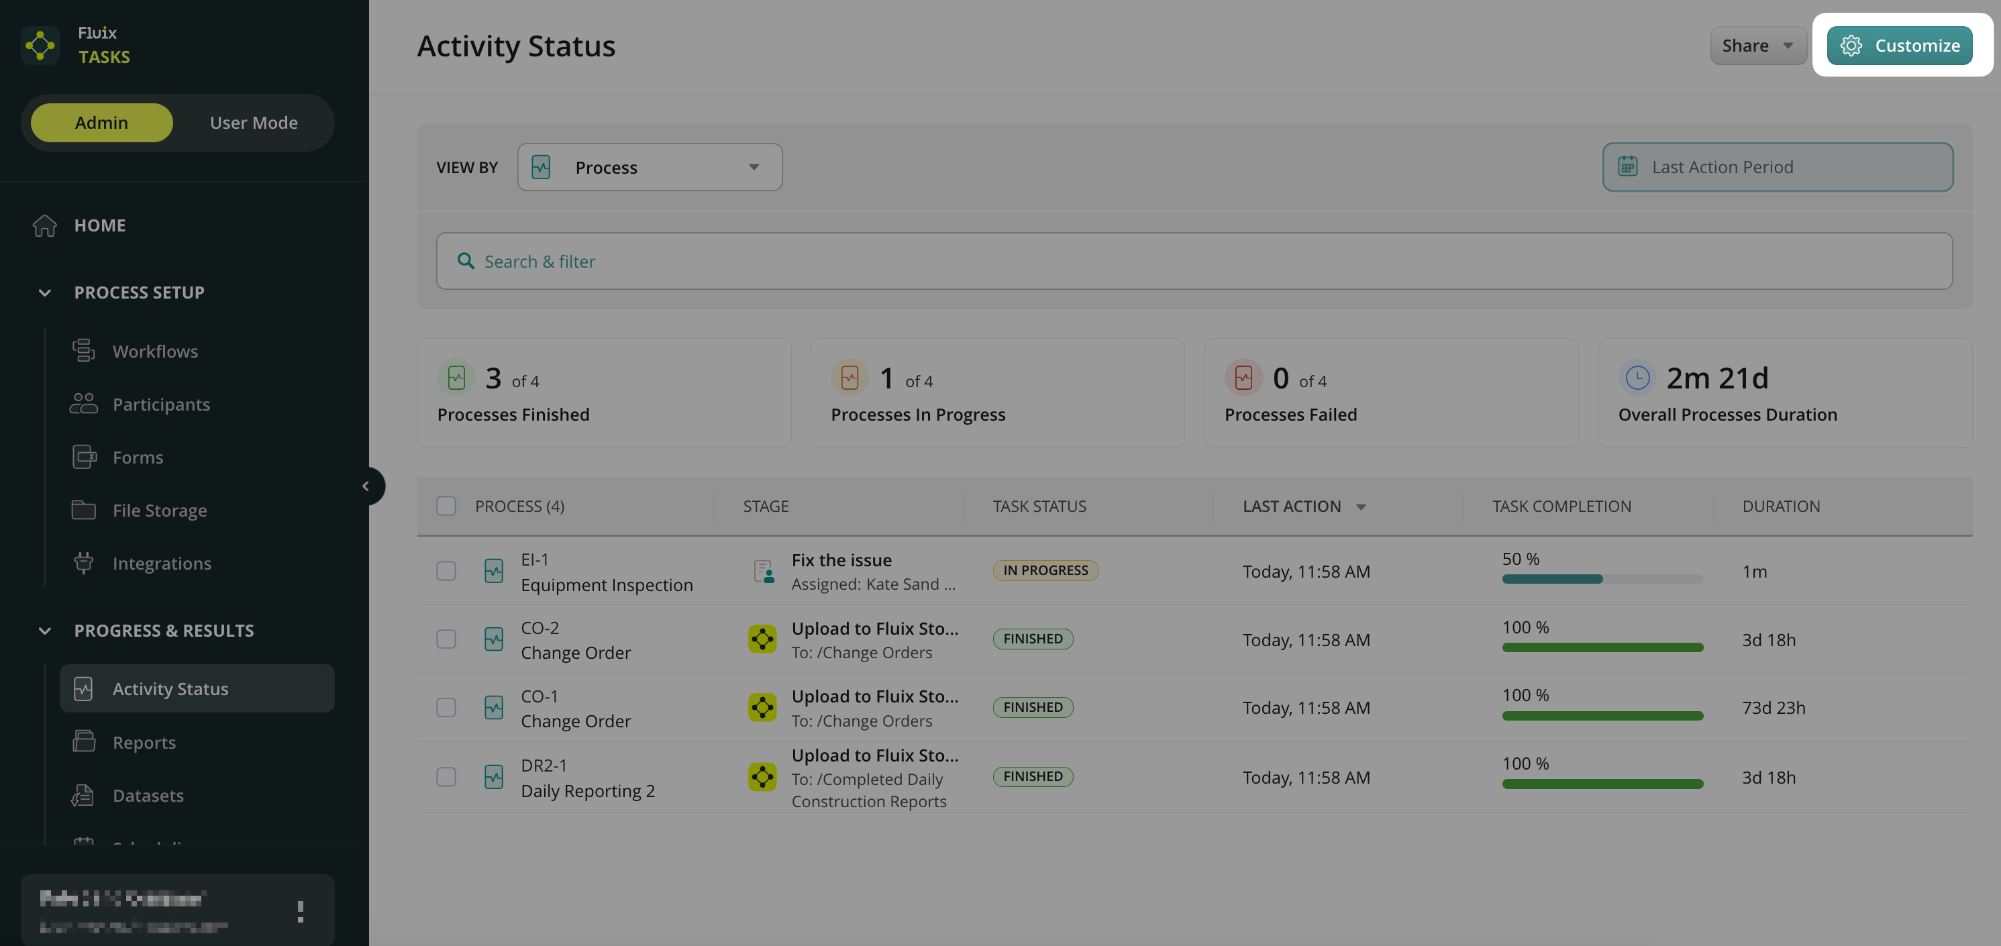Open Reports in the sidebar
The width and height of the screenshot is (2001, 946).
[x=144, y=743]
